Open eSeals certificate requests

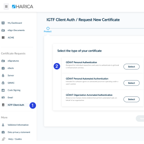tap(11, 68)
